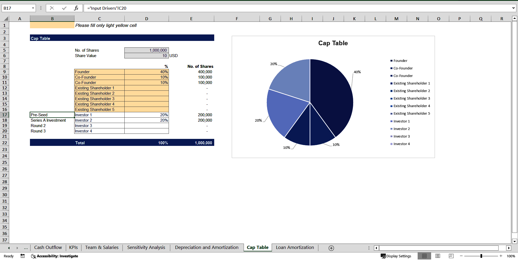Switch to Normal view
Screen dimensions: 518x260
[424, 256]
